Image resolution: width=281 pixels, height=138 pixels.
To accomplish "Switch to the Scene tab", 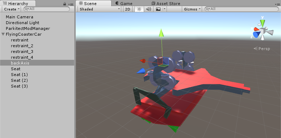I will 93,3.
